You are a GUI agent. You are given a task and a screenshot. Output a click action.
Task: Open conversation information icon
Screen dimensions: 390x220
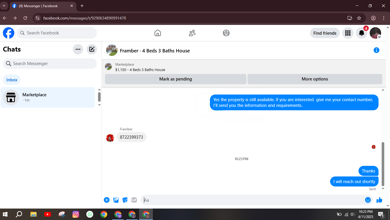pyautogui.click(x=377, y=50)
